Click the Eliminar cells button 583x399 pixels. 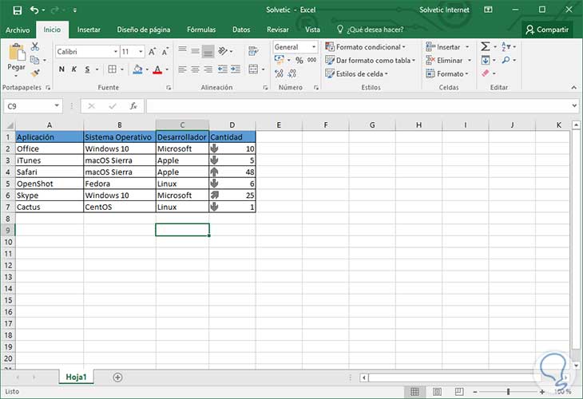[449, 60]
